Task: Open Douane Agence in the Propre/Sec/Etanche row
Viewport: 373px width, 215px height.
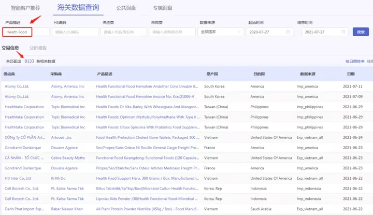Action: click(64, 168)
